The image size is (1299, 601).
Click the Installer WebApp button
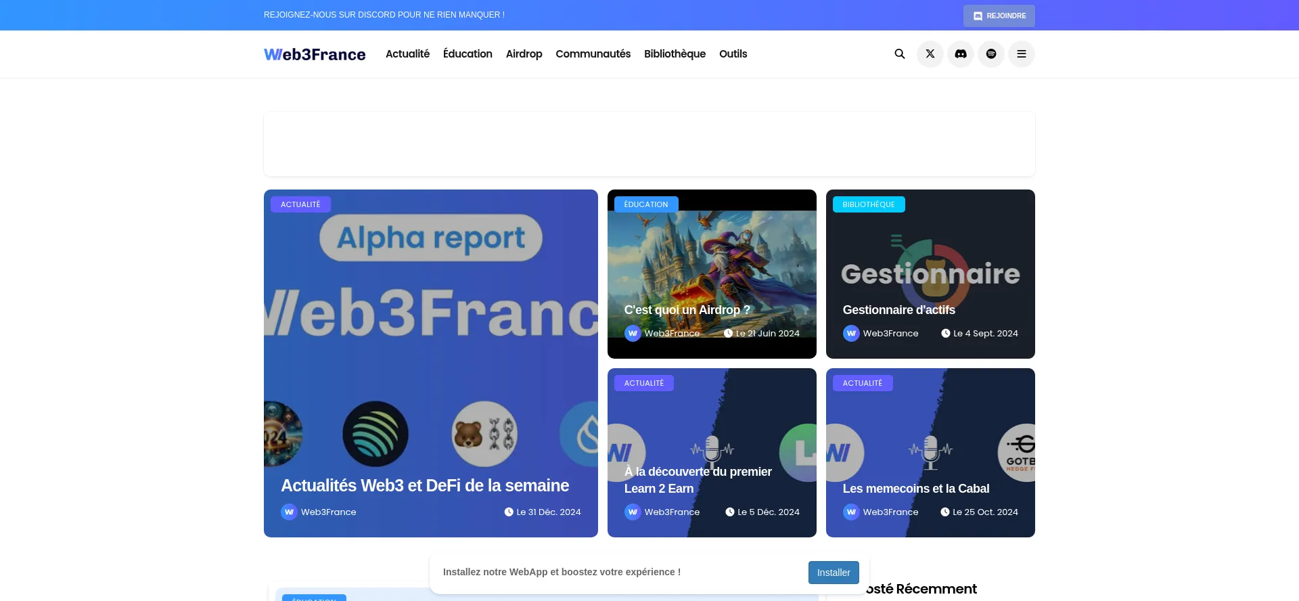click(834, 573)
